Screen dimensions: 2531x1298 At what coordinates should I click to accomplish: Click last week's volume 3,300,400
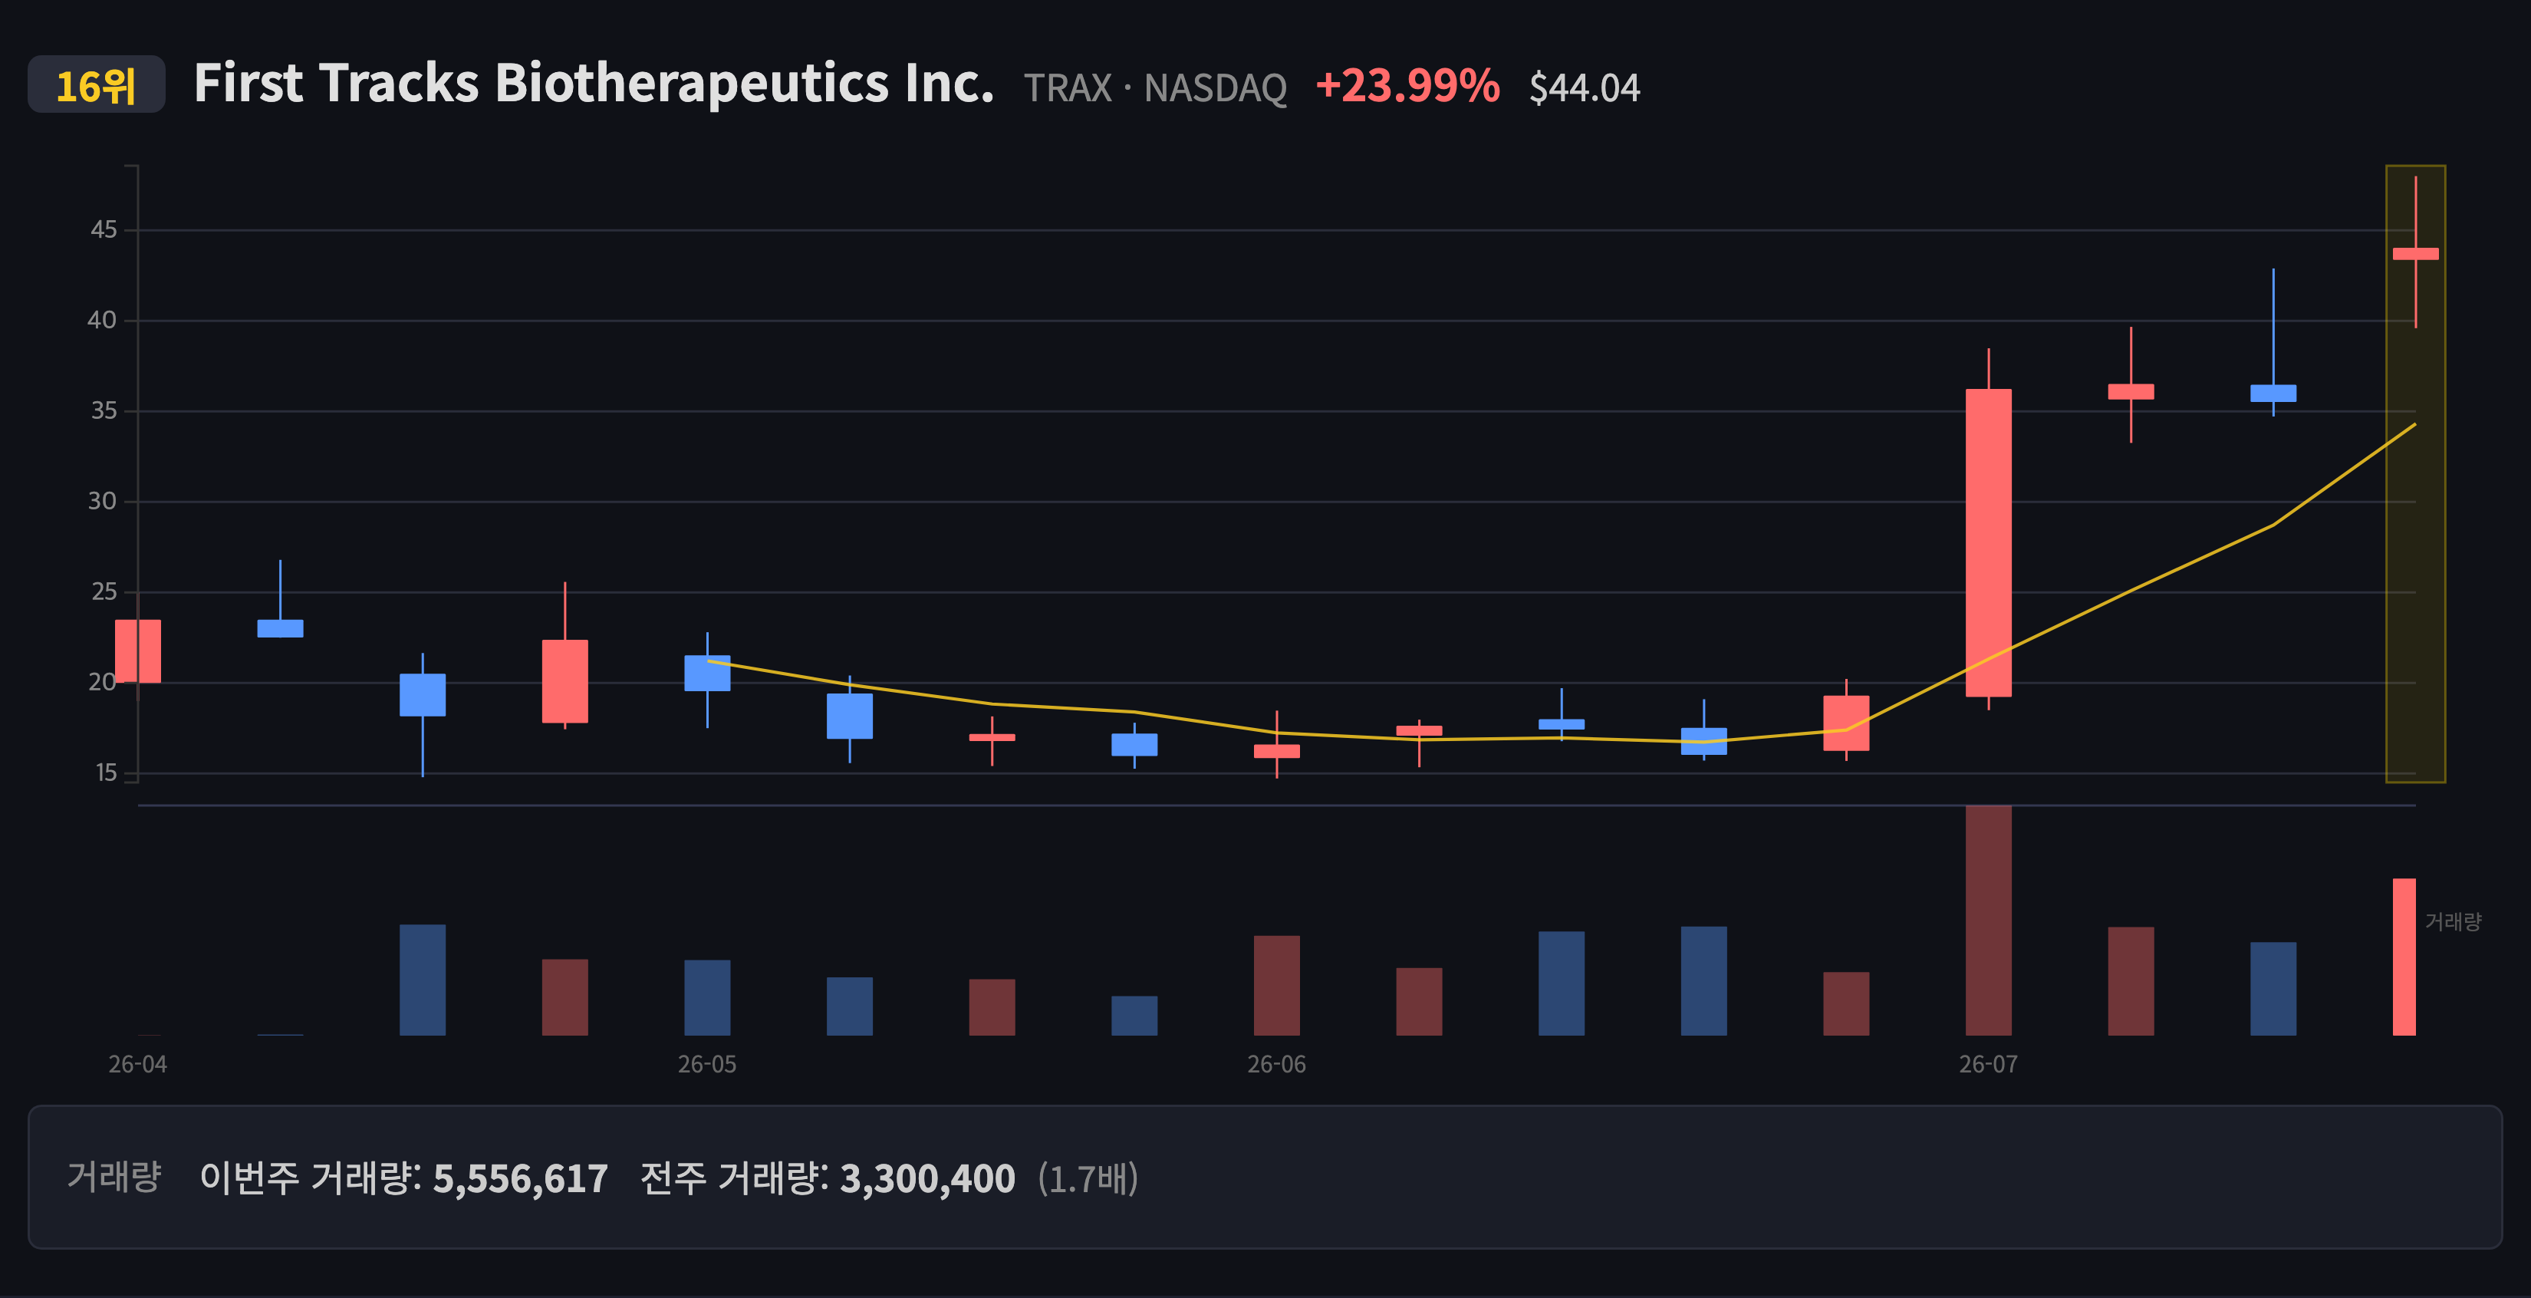click(x=927, y=1178)
